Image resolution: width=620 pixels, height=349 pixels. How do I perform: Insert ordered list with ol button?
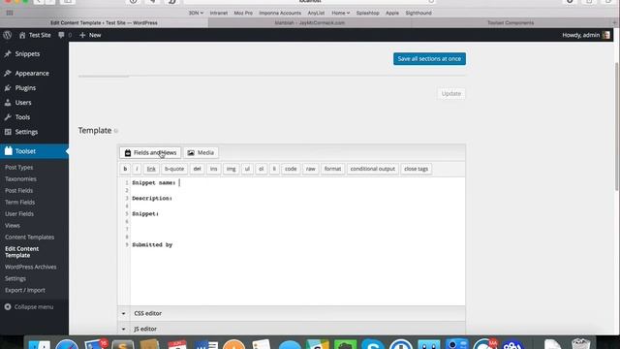pyautogui.click(x=261, y=169)
